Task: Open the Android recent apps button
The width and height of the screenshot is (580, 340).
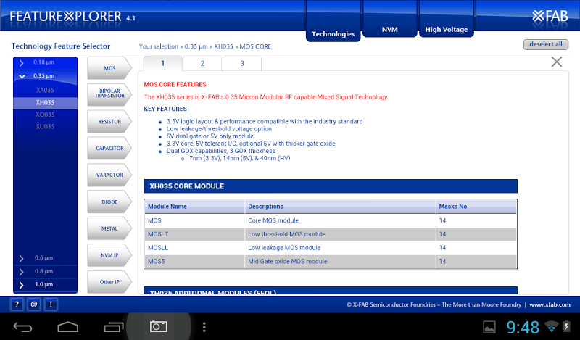Action: (x=114, y=327)
